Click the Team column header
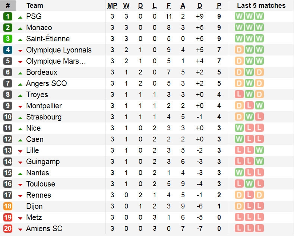The height and width of the screenshot is (236, 294). (35, 6)
